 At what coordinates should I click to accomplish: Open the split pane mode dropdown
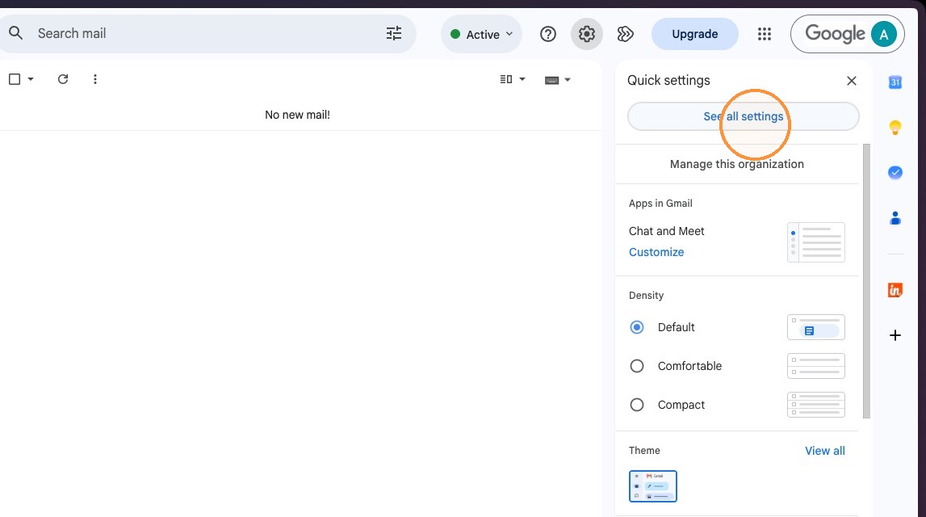click(x=513, y=79)
